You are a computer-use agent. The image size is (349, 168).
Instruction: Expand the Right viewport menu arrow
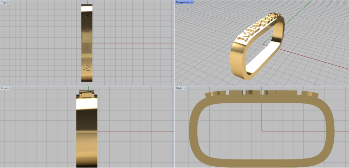coord(185,88)
